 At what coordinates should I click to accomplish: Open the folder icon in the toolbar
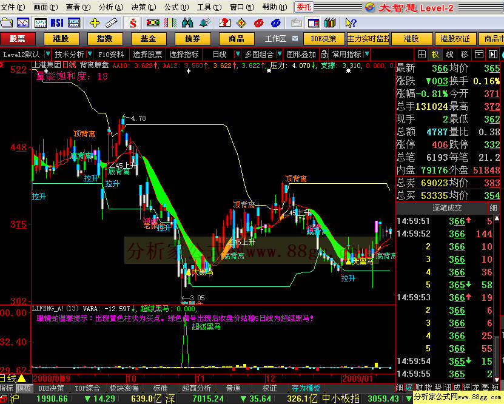(7, 23)
